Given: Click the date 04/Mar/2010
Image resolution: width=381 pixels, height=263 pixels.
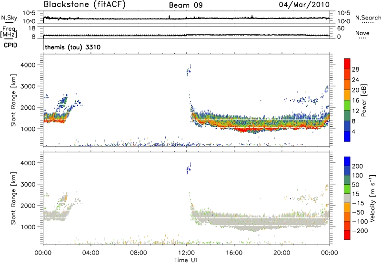Looking at the screenshot, I should [x=304, y=5].
